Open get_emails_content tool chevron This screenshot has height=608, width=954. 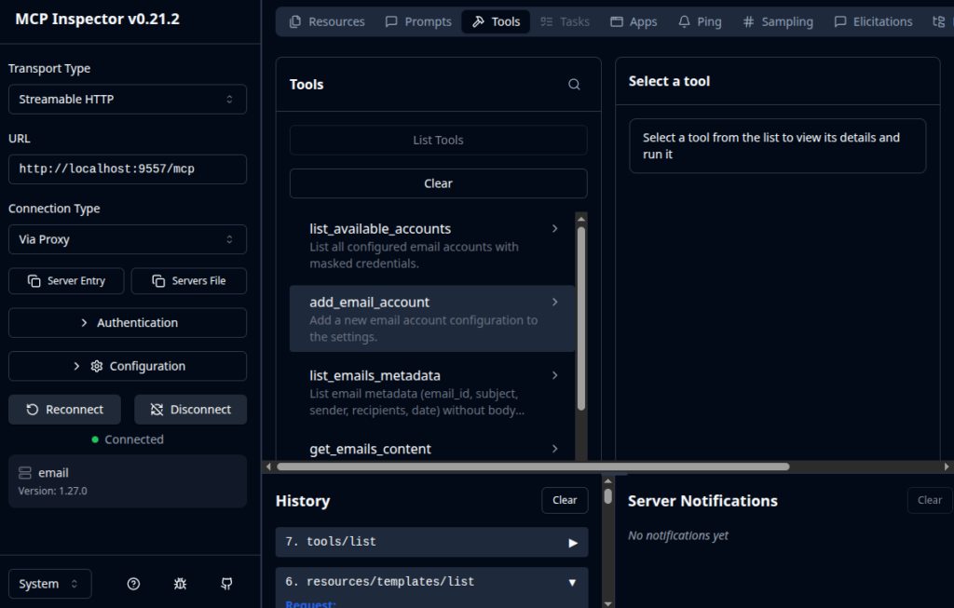554,449
